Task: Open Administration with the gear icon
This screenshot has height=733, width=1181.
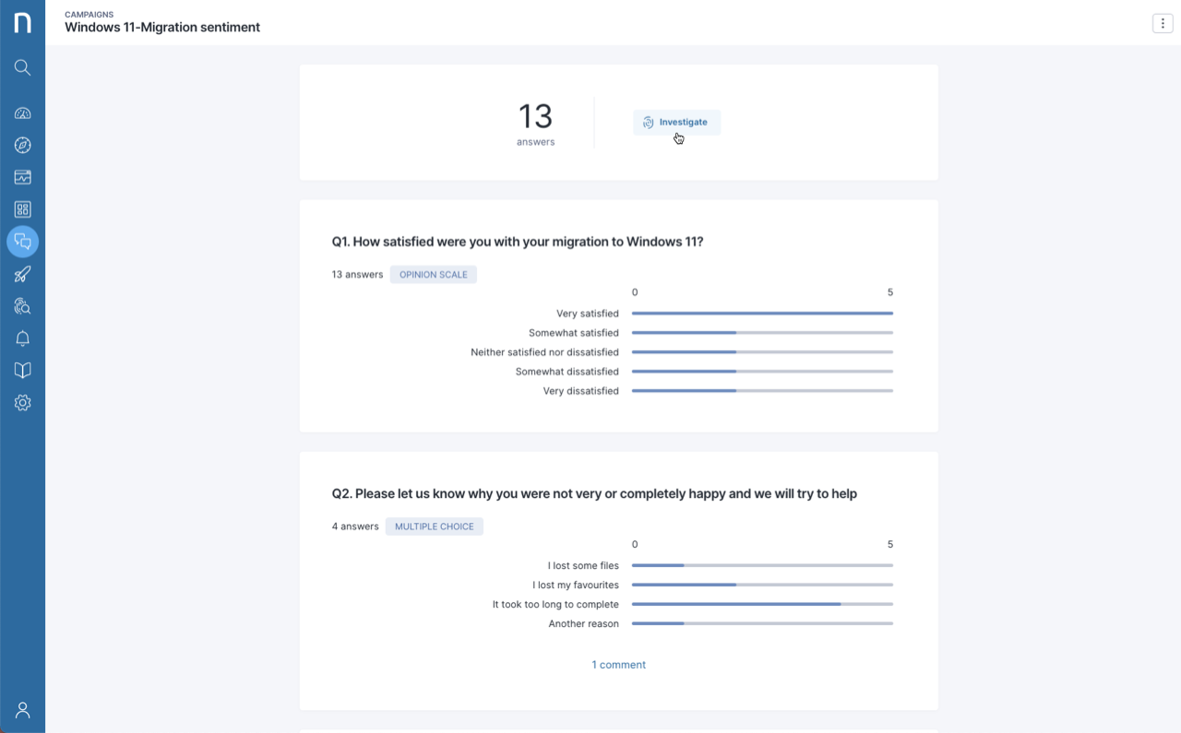Action: point(22,403)
